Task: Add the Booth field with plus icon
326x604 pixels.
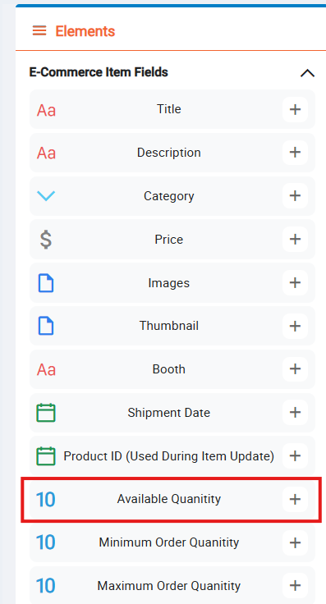Action: [x=295, y=369]
